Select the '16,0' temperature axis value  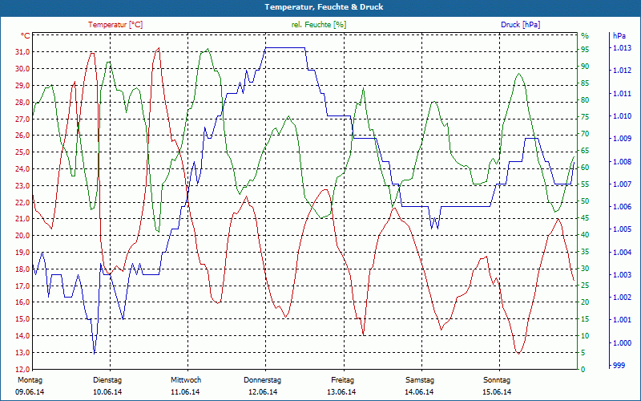(22, 302)
